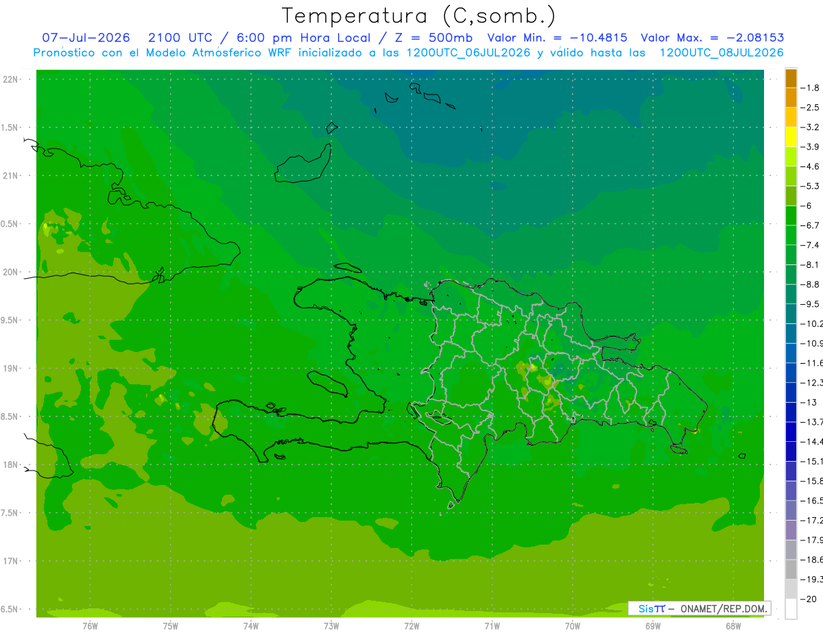Click 'Valor Max. = -2.08153' value
The width and height of the screenshot is (823, 635).
click(x=712, y=38)
